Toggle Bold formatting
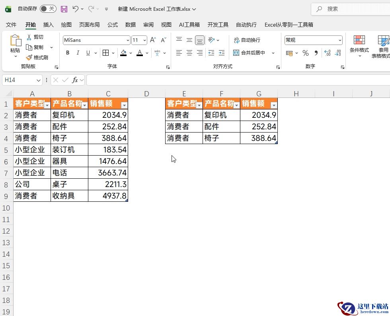This screenshot has width=390, height=316. point(68,53)
